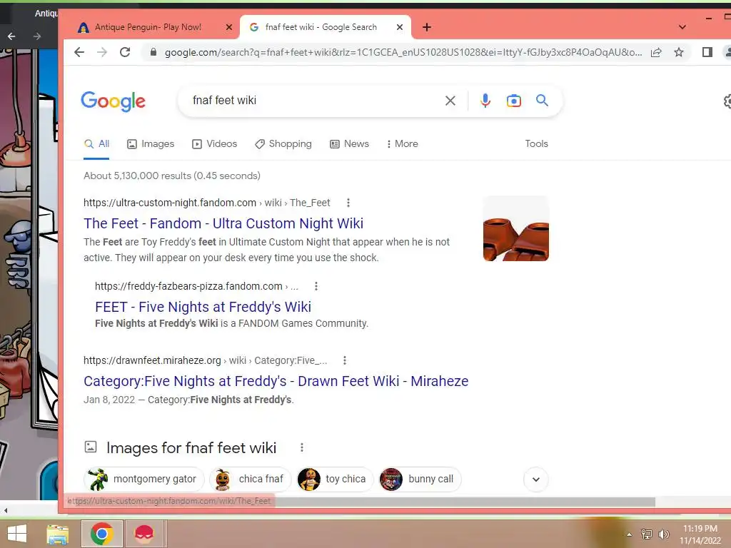
Task: Select the bunny call image chip
Action: pos(420,479)
